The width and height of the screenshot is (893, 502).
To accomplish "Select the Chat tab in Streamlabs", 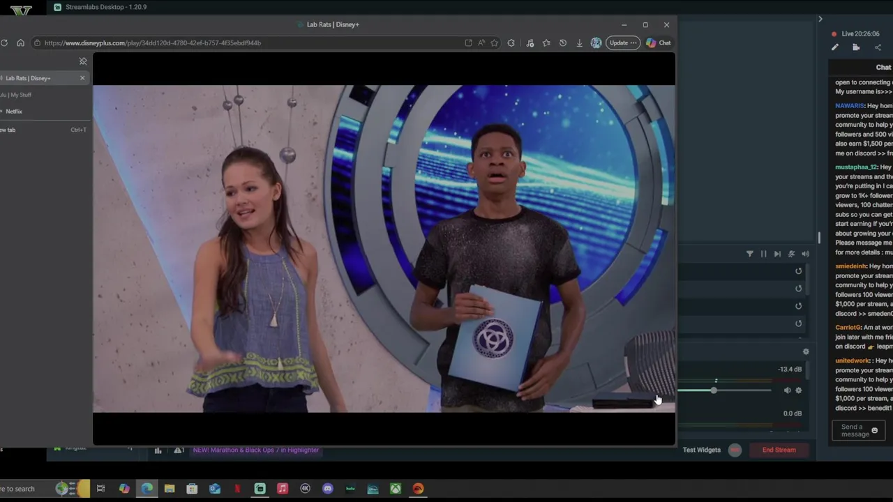I will coord(883,68).
